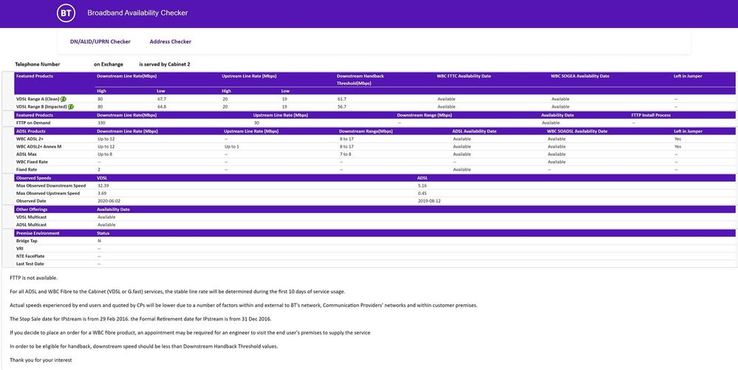Click the Bridge Tap row label
Image resolution: width=738 pixels, height=370 pixels.
coord(27,241)
